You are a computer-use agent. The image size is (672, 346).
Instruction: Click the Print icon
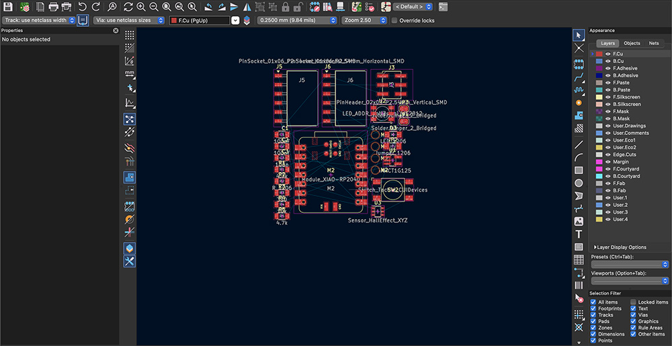(53, 7)
